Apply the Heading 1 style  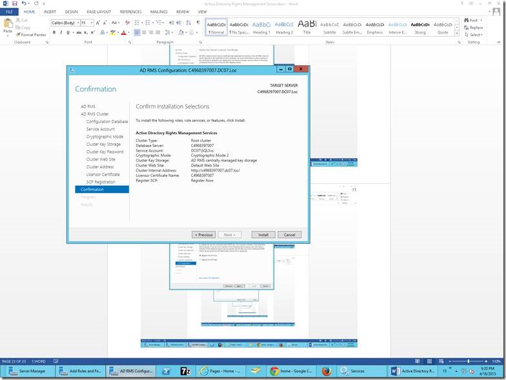coord(261,28)
